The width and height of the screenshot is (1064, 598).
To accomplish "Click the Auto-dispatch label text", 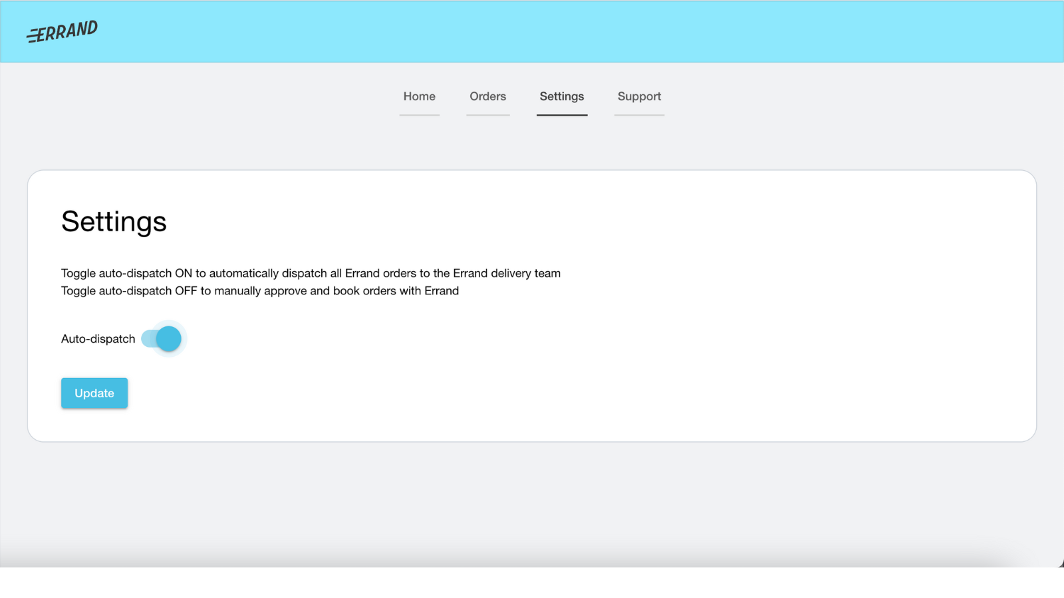I will point(98,339).
